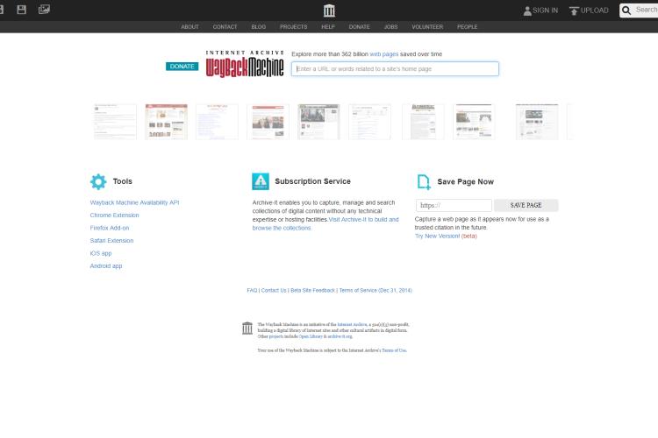Open the Android app link
Screen dimensions: 658x438
click(106, 265)
